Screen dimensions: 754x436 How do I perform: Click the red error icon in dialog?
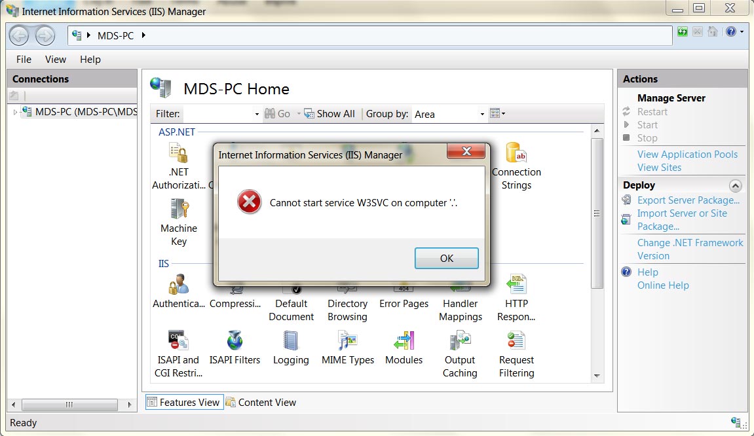tap(249, 202)
